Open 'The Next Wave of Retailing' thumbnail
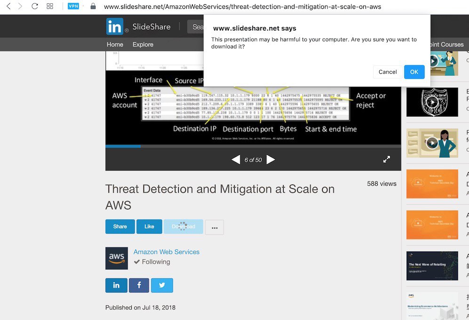469x320 pixels. point(432,266)
